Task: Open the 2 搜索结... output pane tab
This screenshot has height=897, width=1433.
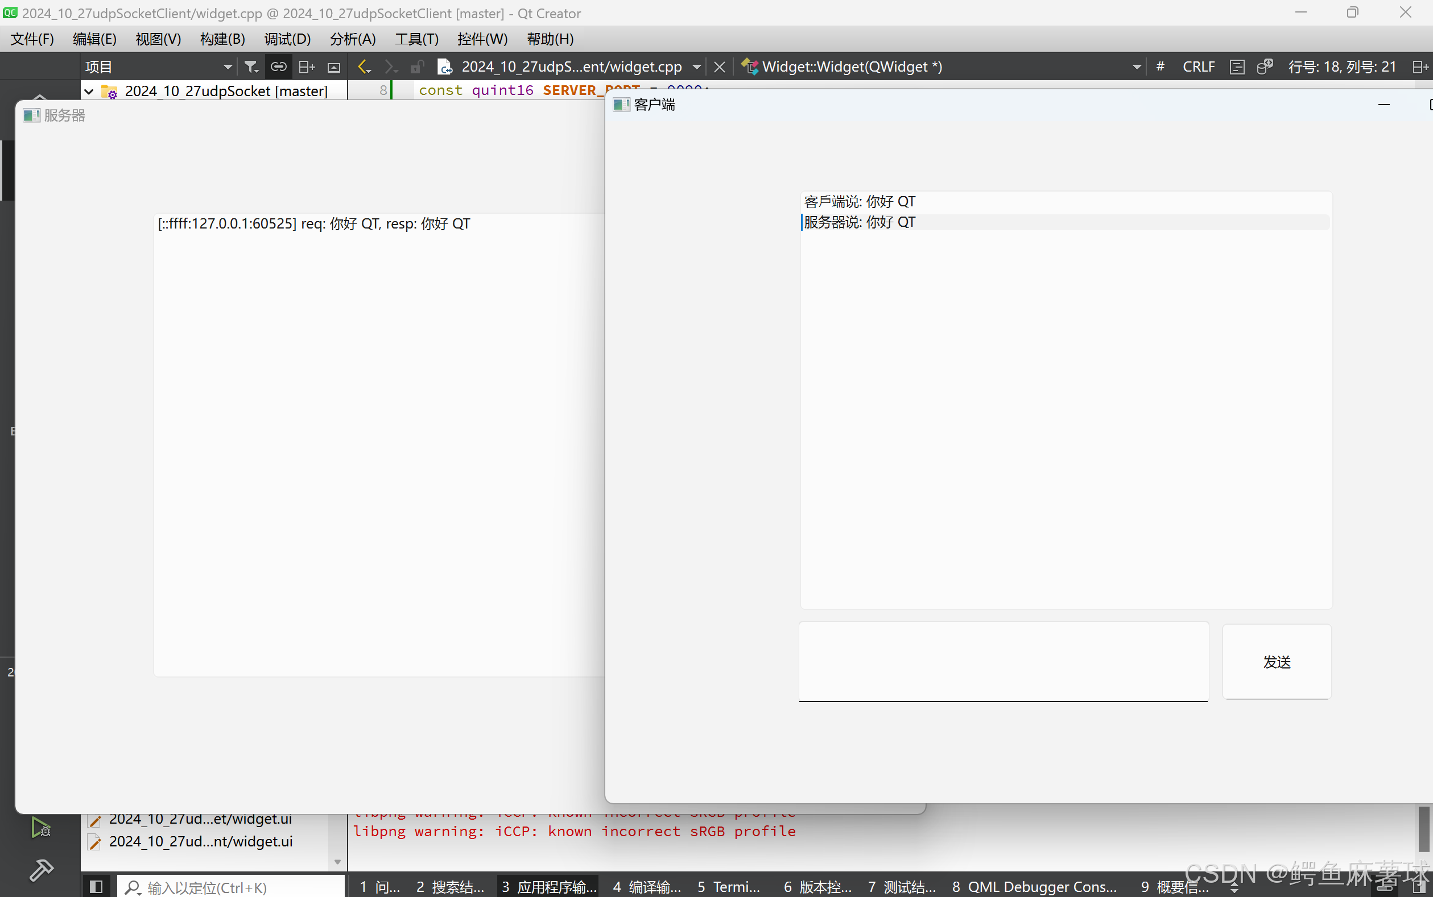Action: coord(451,887)
